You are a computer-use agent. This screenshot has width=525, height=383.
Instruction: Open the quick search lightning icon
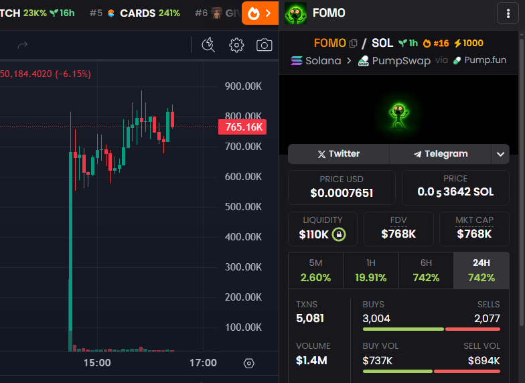[x=208, y=45]
